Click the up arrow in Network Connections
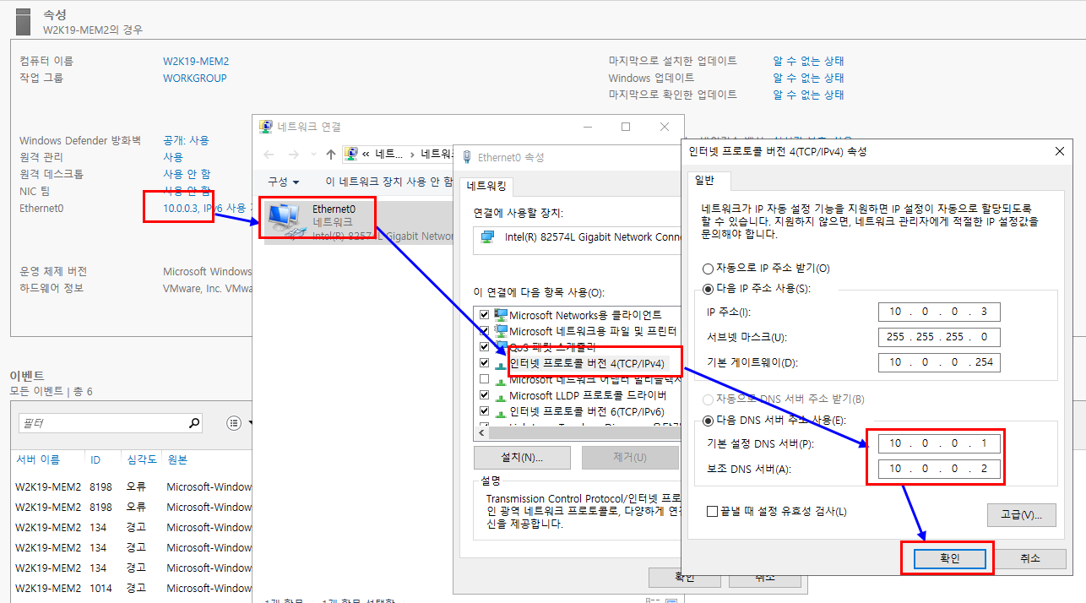Image resolution: width=1086 pixels, height=603 pixels. tap(331, 155)
